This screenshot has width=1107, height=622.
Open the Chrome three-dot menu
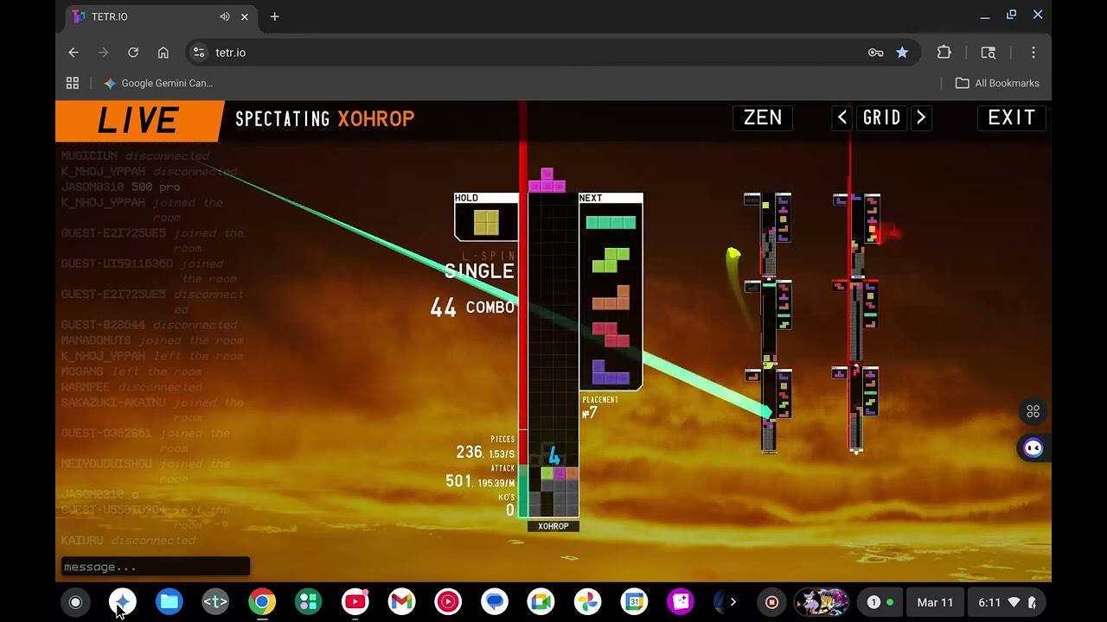[x=1033, y=53]
